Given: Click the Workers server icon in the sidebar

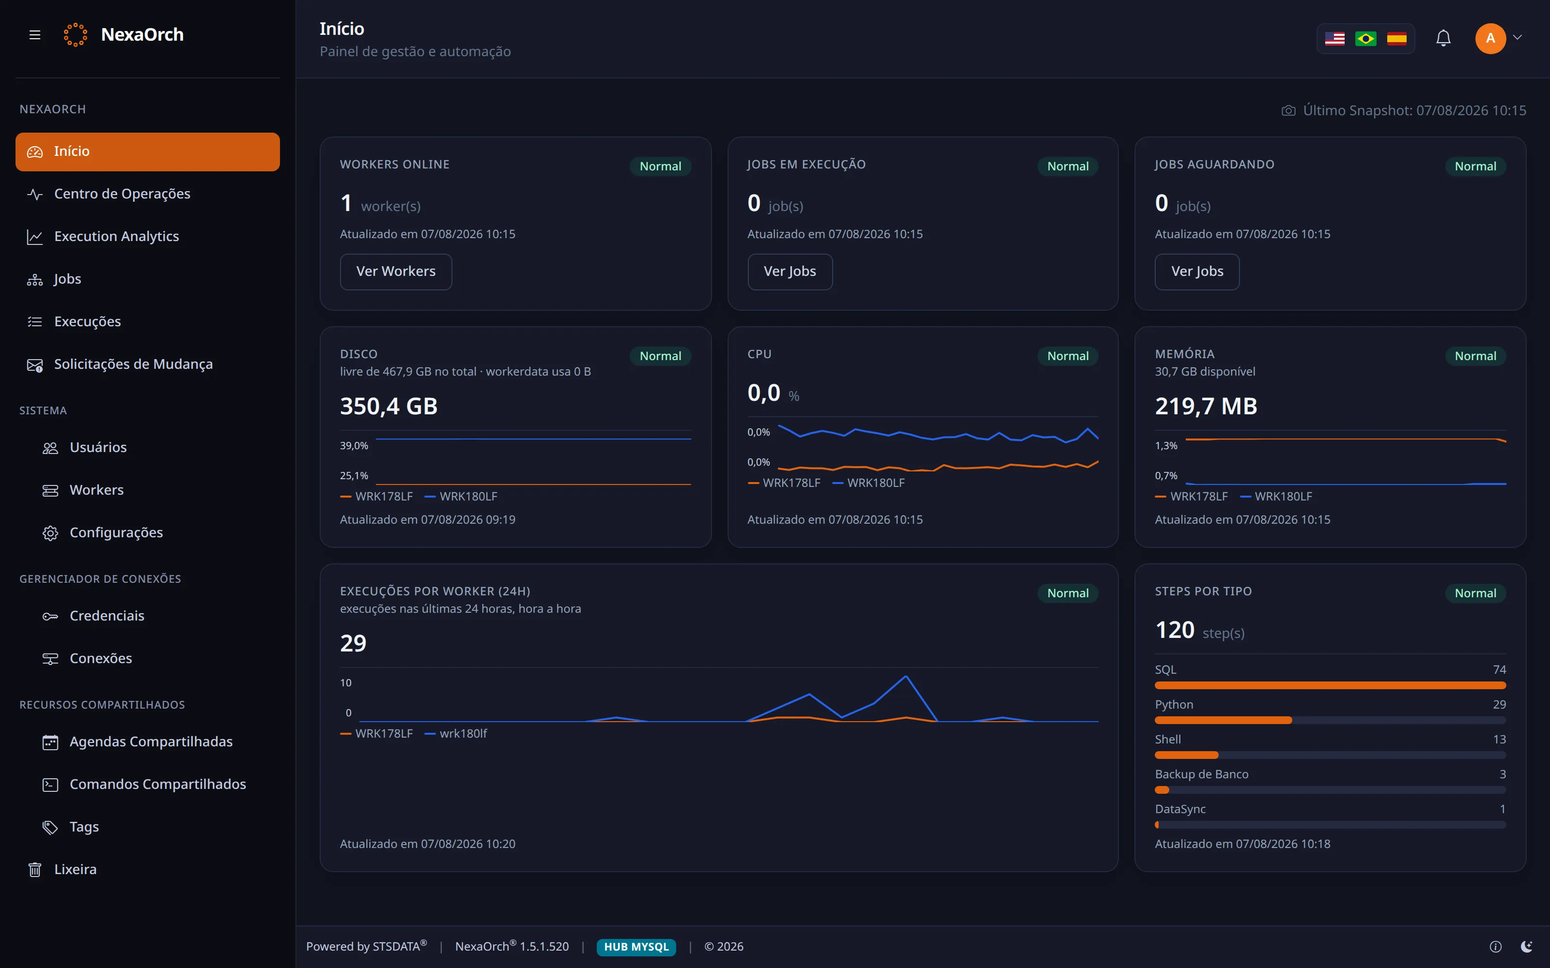Looking at the screenshot, I should coord(50,490).
